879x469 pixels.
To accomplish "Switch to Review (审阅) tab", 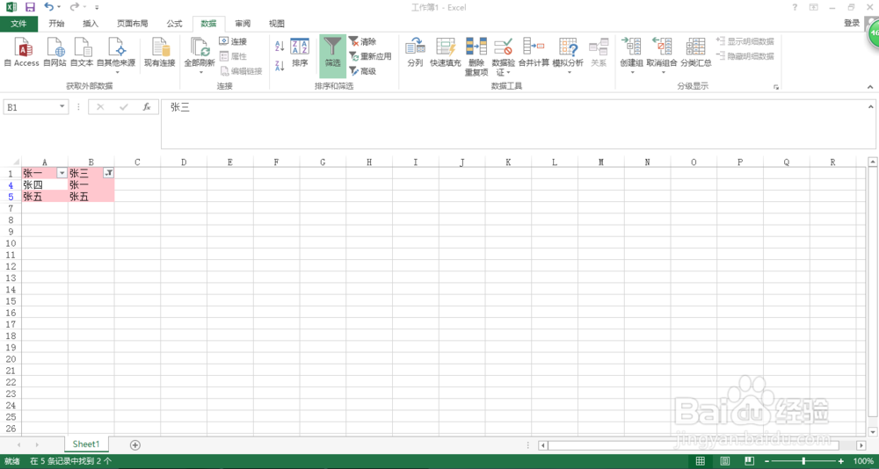I will pos(243,24).
